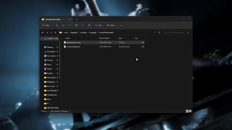This screenshot has height=130, width=232.
Task: Open recent locations chevron
Action: click(51, 32)
